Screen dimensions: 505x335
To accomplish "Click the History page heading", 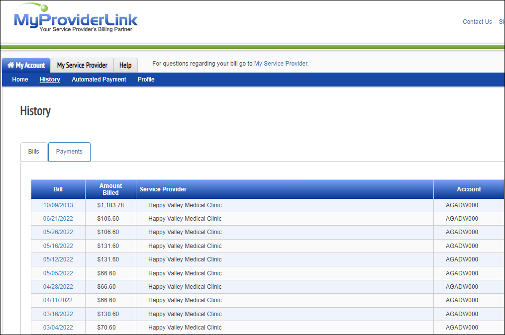I will coord(35,111).
